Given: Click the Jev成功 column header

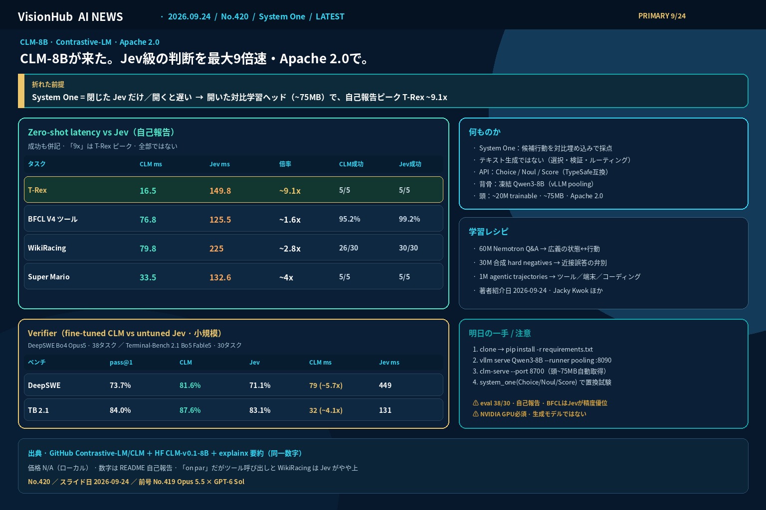Looking at the screenshot, I should pos(410,164).
